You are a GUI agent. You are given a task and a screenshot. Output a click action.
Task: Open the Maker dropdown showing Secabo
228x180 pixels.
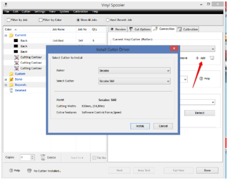(x=134, y=70)
